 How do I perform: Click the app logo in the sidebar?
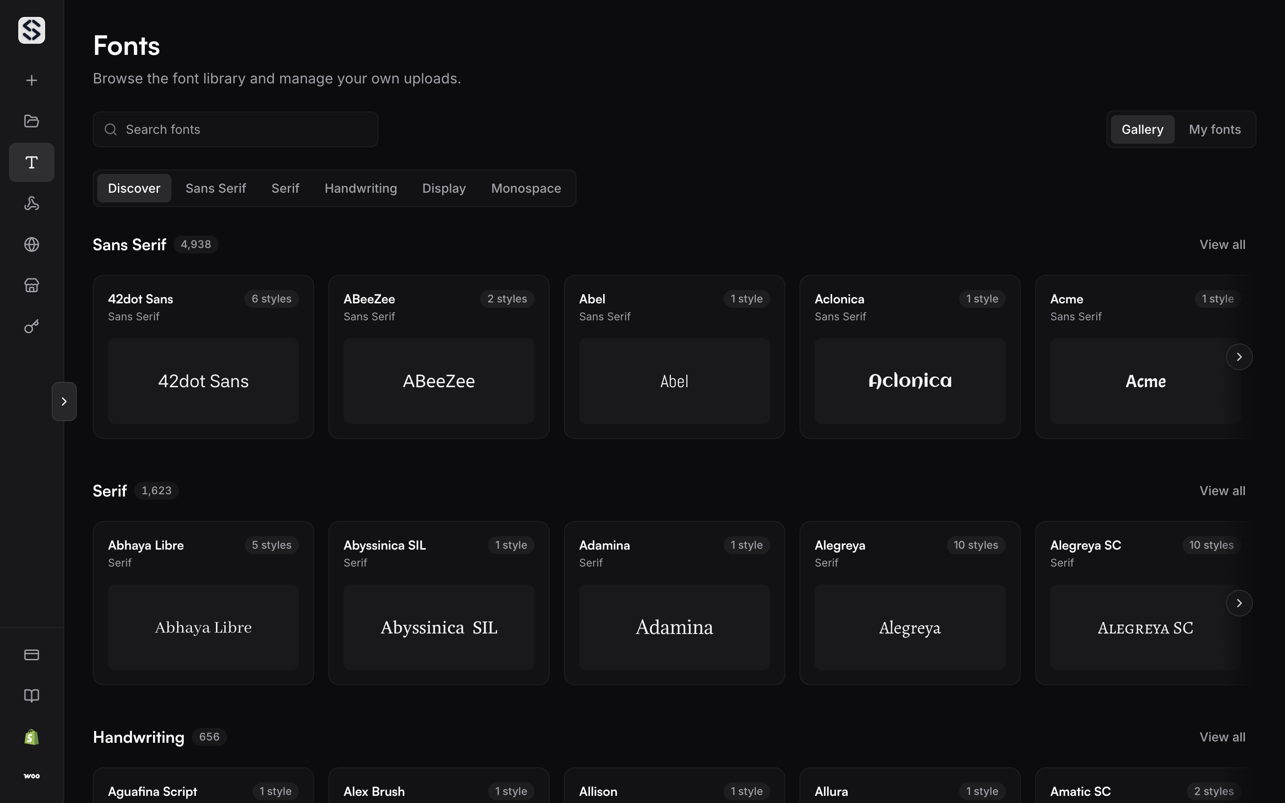[x=31, y=30]
